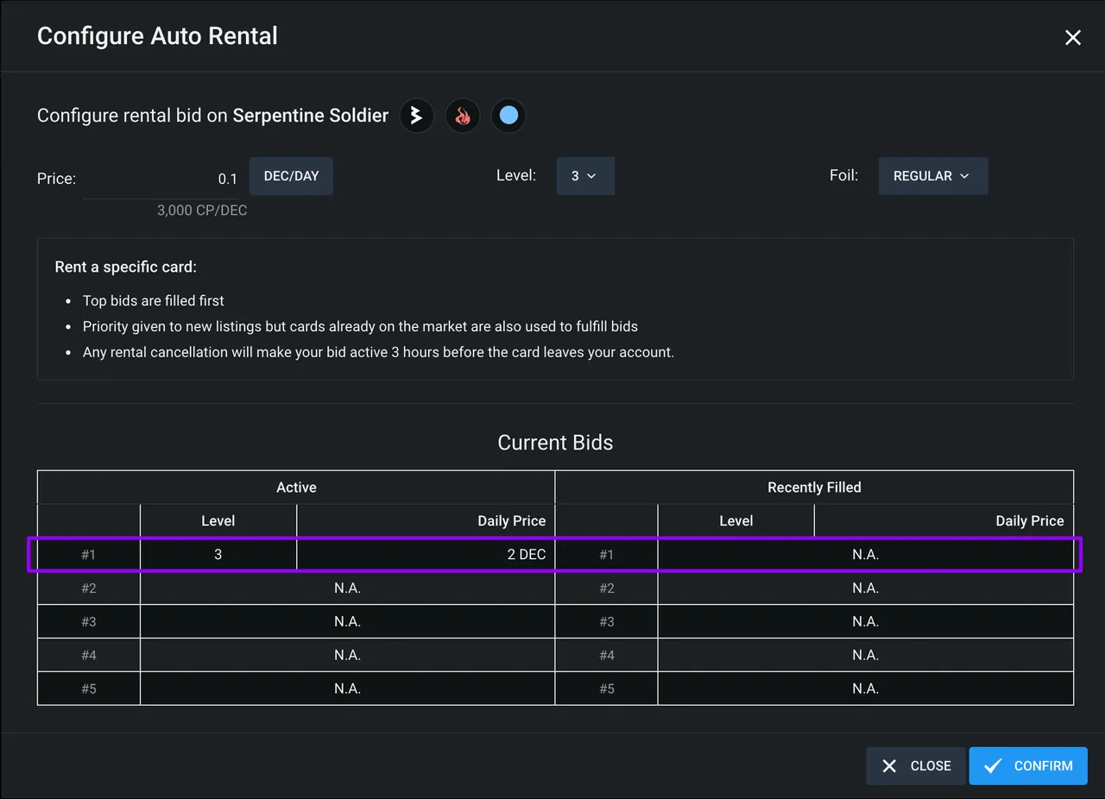Click the Recently Filled column header

(814, 488)
